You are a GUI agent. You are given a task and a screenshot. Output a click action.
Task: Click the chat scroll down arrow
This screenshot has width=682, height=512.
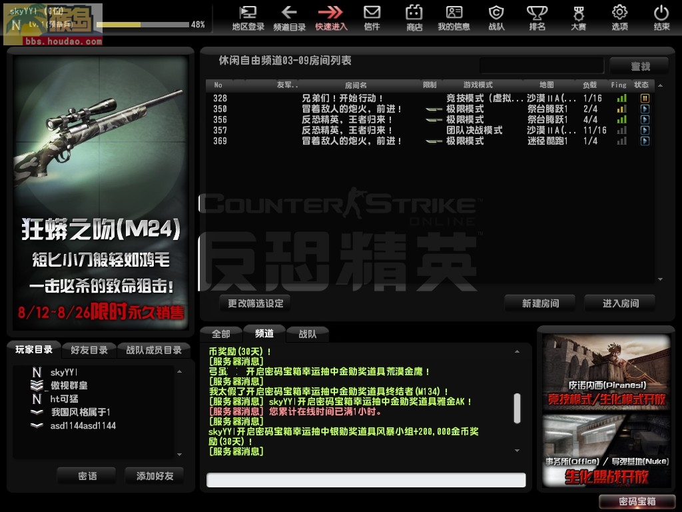517,451
